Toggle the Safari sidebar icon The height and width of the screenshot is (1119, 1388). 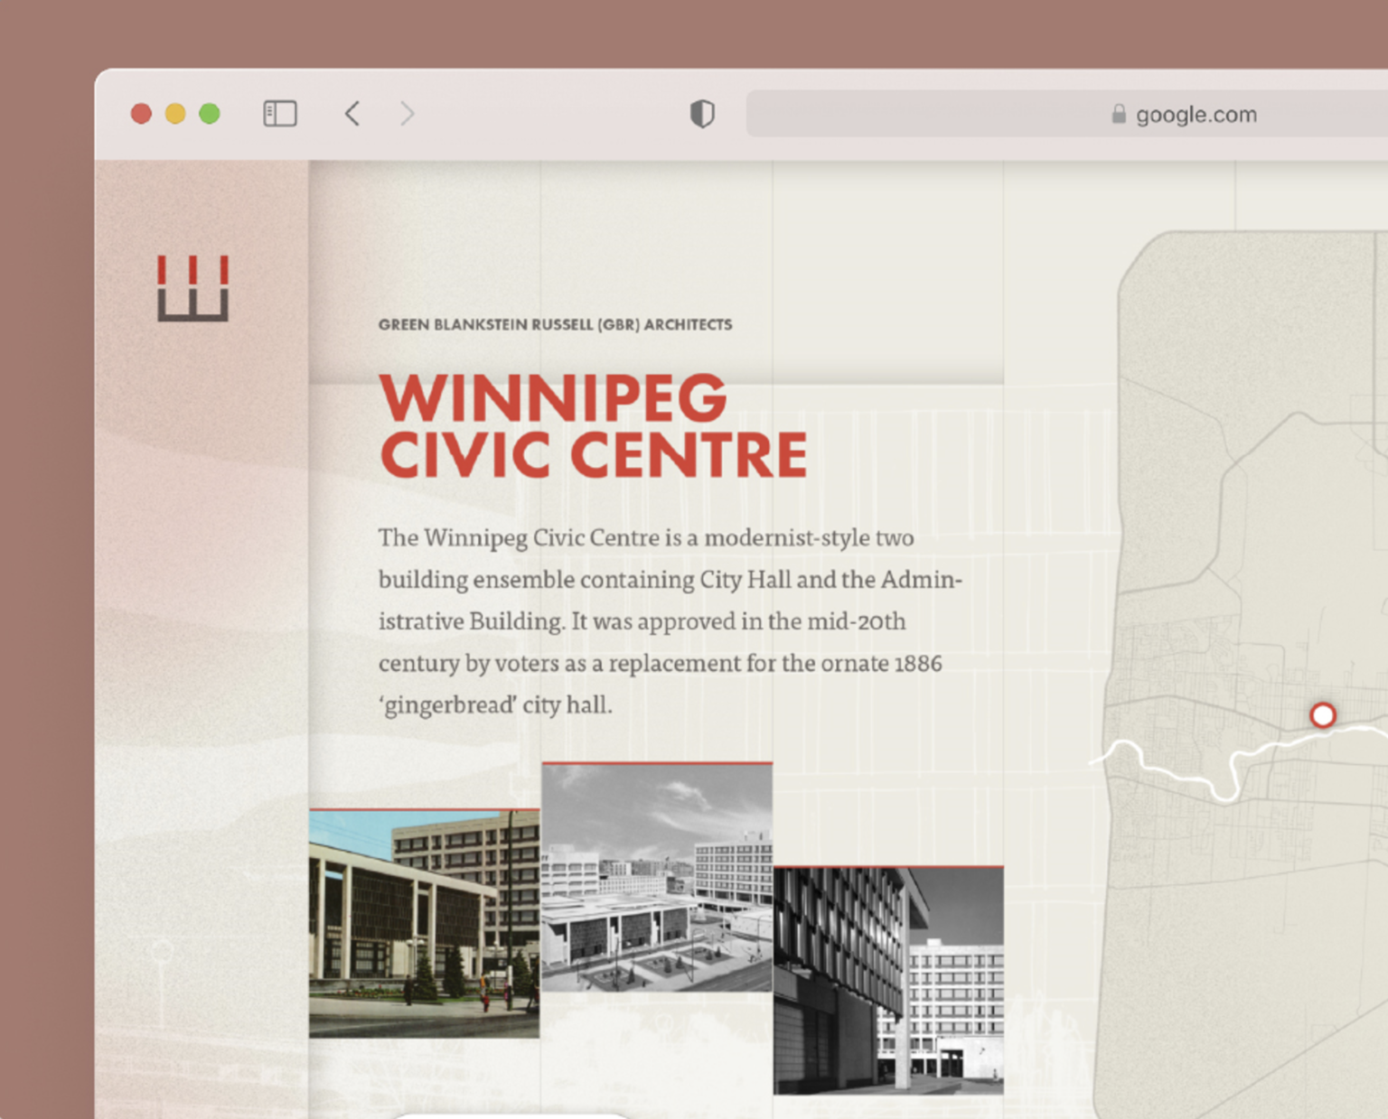280,114
